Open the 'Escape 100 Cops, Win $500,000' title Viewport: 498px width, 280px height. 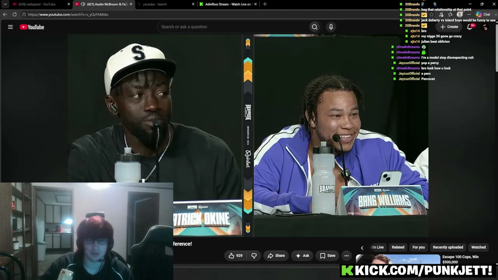tap(460, 259)
